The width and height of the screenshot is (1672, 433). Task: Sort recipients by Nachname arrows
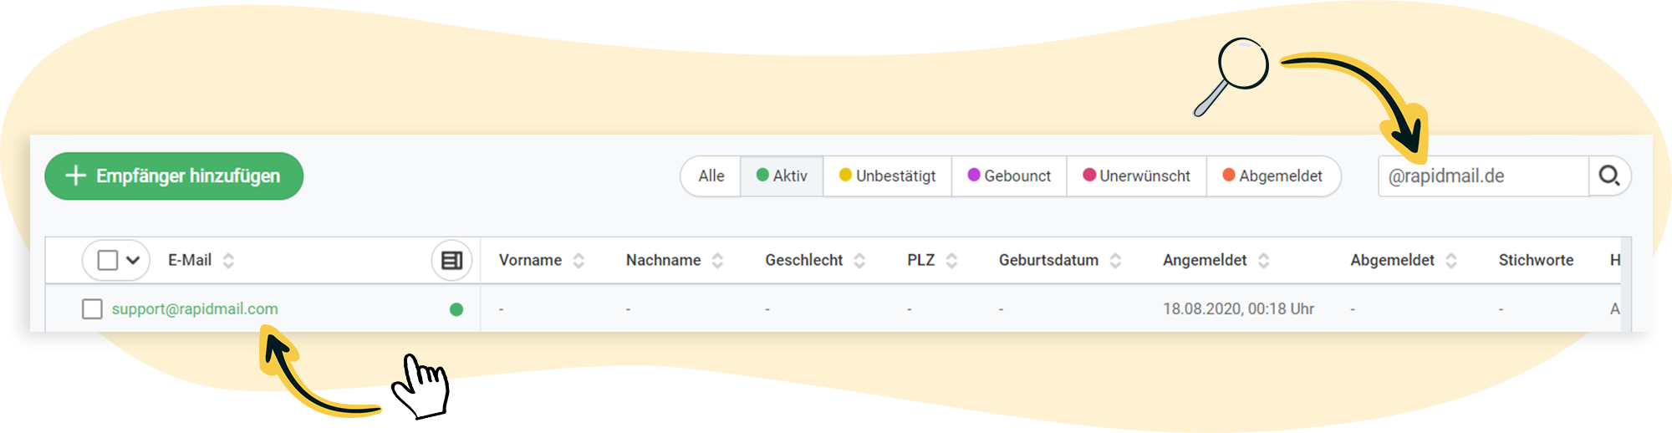coord(717,261)
